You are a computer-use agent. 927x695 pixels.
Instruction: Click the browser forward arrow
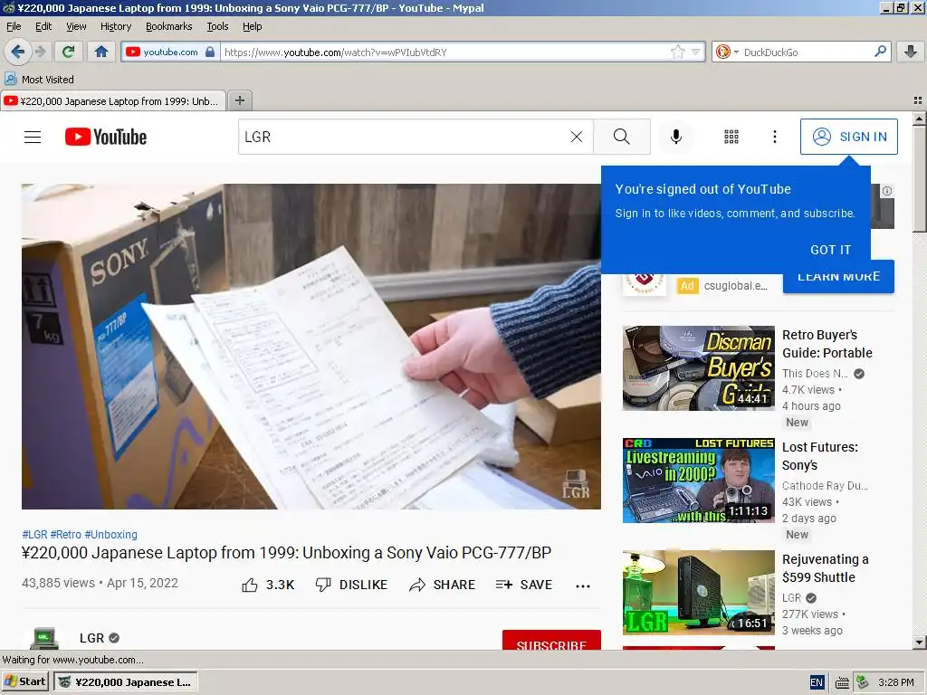point(41,52)
